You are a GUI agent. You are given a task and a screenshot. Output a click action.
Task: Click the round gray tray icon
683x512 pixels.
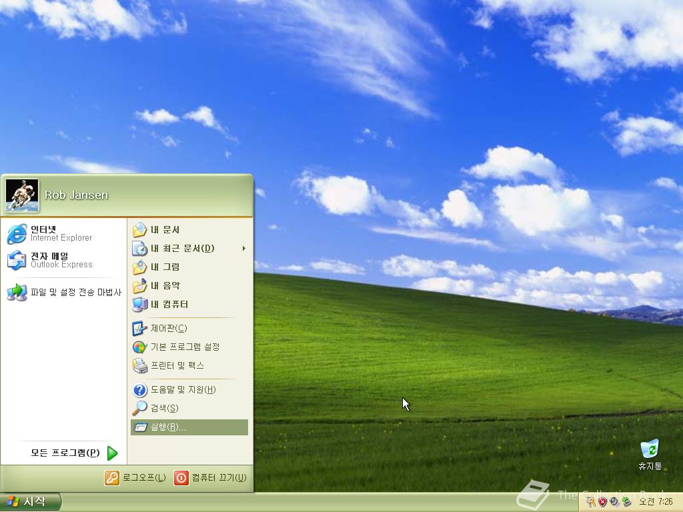click(x=614, y=501)
